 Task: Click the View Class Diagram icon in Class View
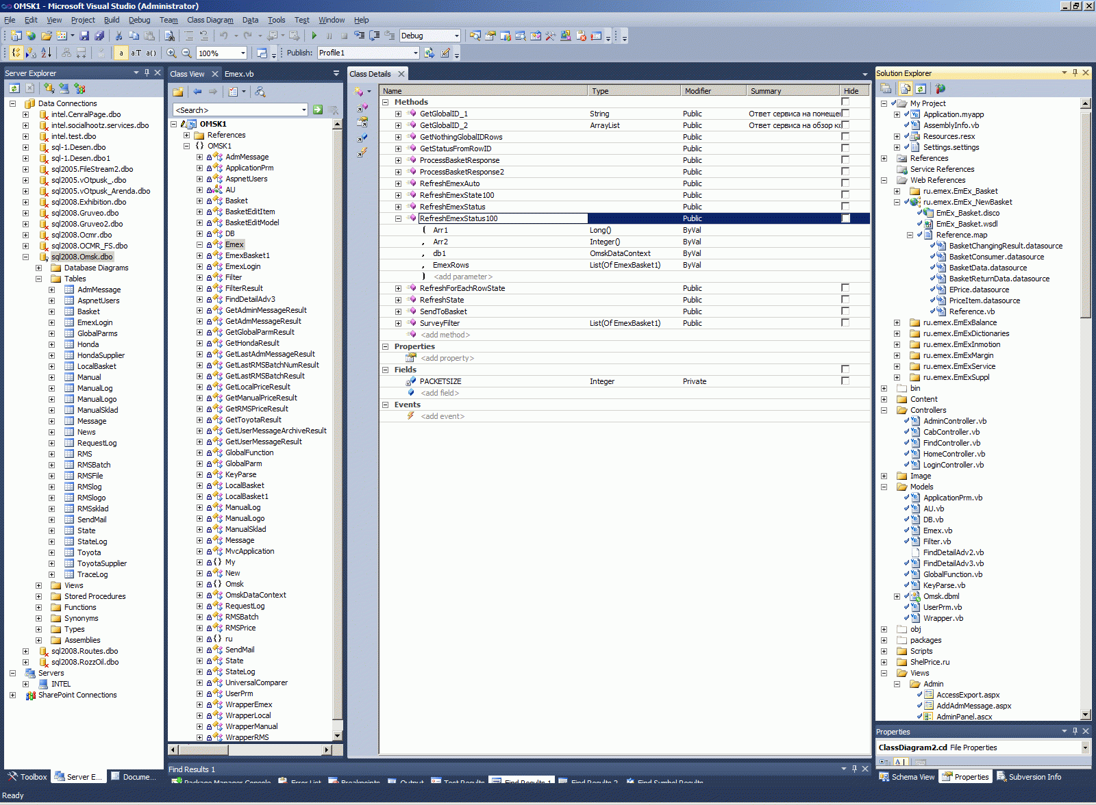coord(260,92)
